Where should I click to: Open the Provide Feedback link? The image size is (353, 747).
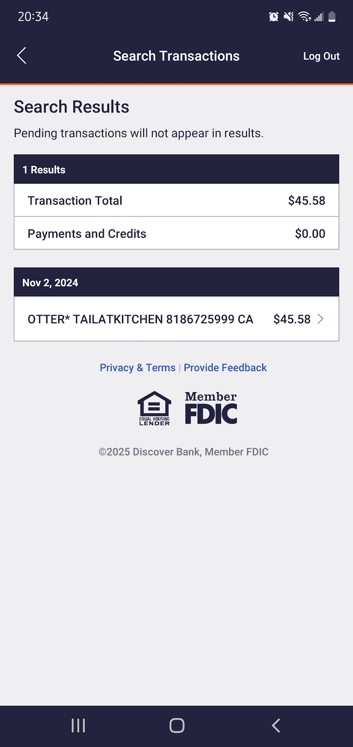pyautogui.click(x=225, y=368)
